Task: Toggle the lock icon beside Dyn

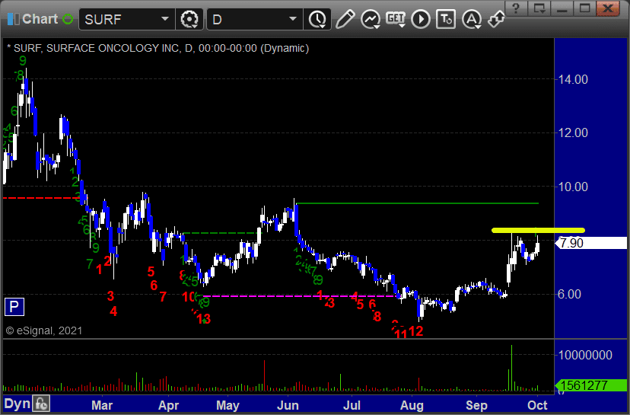Action: coord(41,404)
